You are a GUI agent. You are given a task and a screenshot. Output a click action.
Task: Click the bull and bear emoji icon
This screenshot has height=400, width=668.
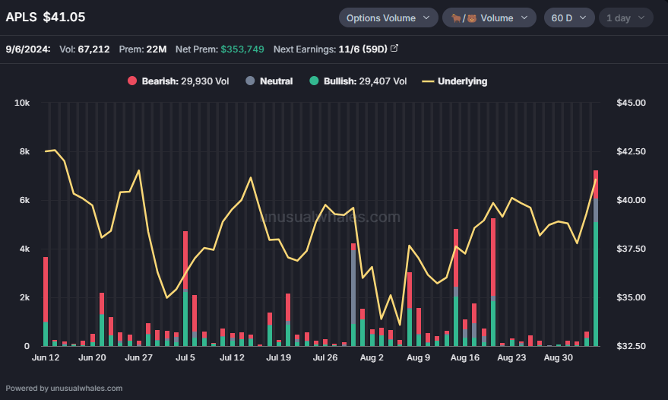[464, 18]
